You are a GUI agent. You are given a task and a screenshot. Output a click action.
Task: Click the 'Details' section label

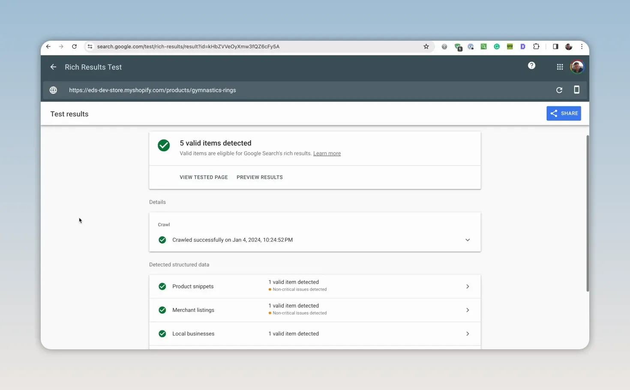[157, 202]
